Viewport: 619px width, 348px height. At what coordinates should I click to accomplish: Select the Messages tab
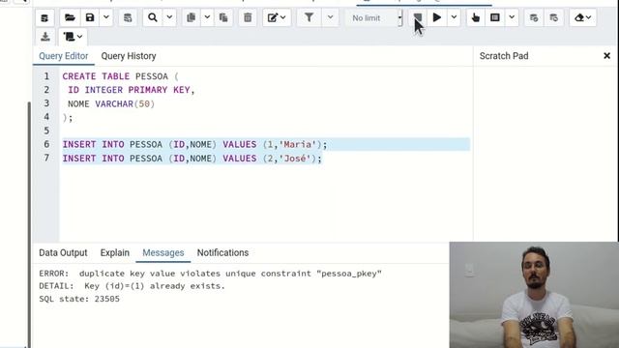(163, 252)
